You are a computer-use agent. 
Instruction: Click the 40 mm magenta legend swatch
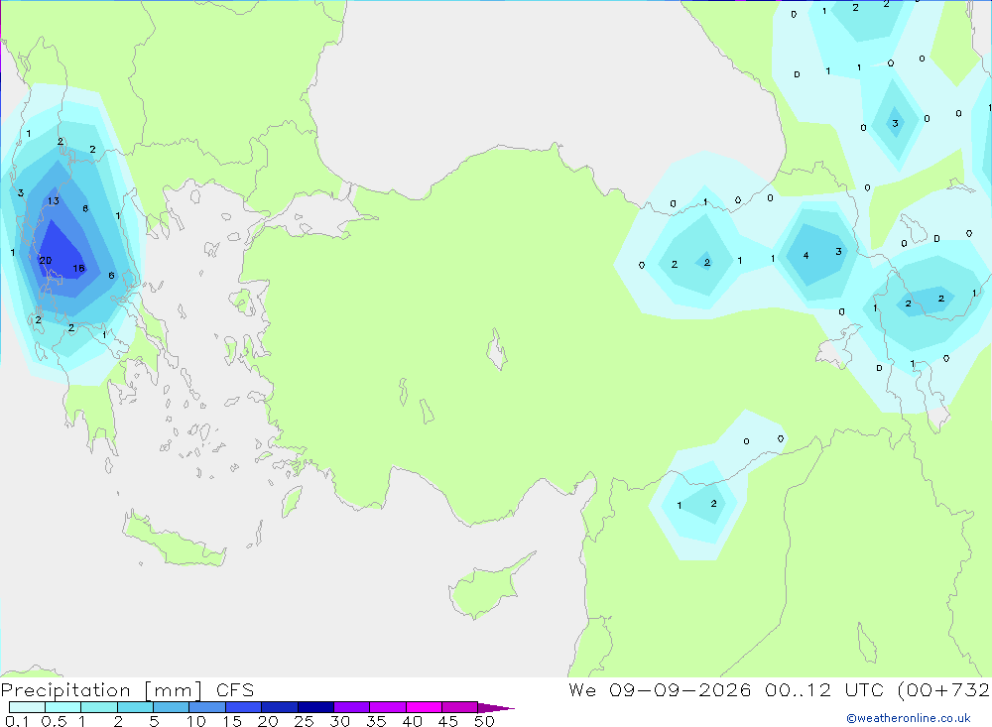tap(424, 707)
